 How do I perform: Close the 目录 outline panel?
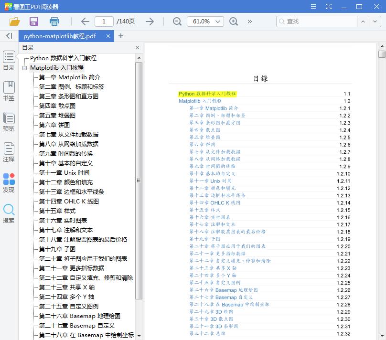tap(138, 47)
